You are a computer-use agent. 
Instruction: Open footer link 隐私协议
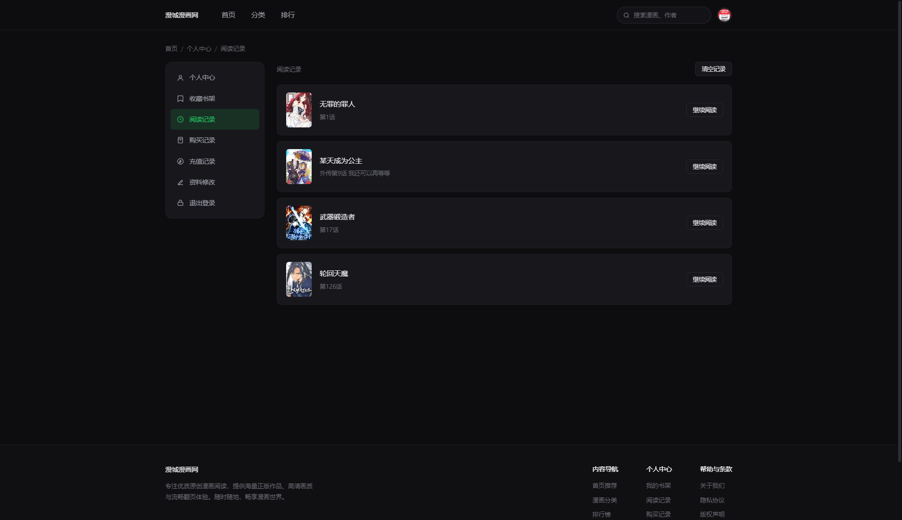point(712,500)
